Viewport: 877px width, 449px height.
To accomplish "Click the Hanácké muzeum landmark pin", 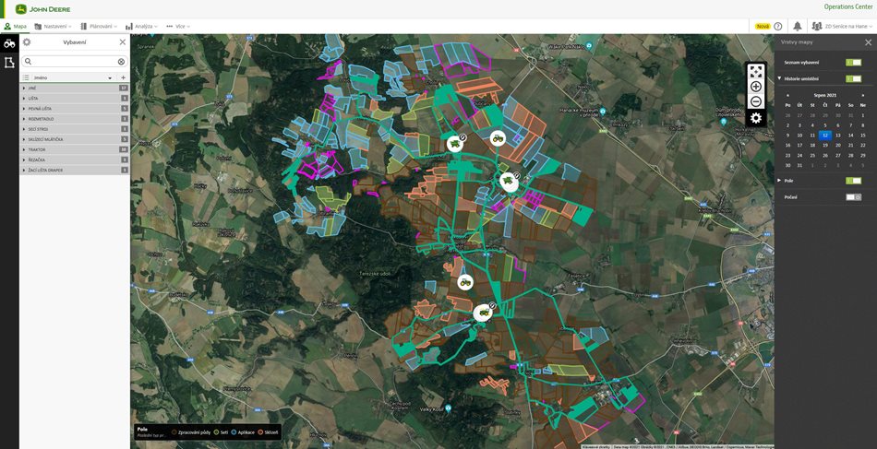I will [603, 112].
